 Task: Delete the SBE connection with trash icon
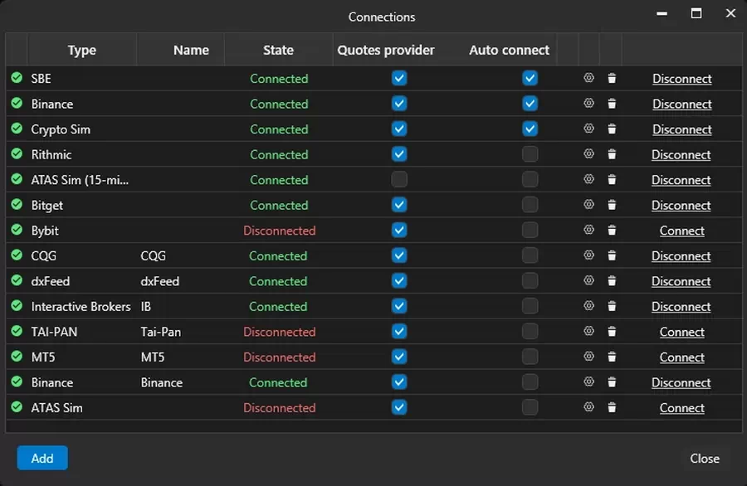coord(612,78)
